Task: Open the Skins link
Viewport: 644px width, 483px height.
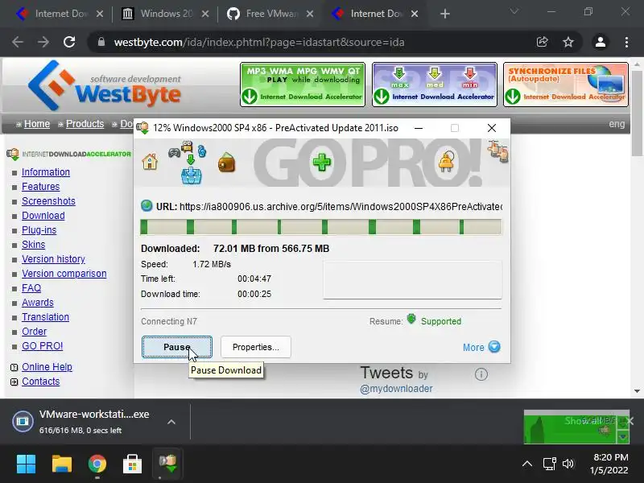Action: coord(33,245)
